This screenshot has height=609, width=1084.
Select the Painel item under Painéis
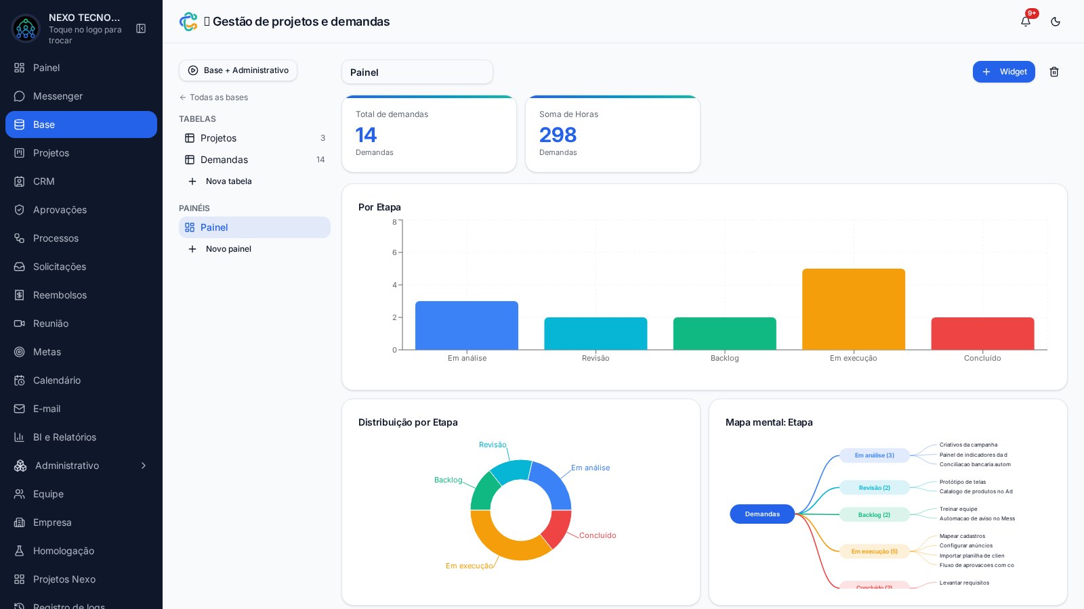[255, 227]
